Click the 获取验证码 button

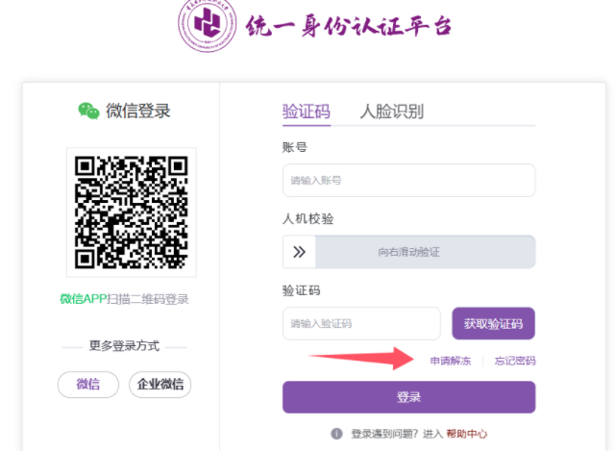tap(493, 323)
